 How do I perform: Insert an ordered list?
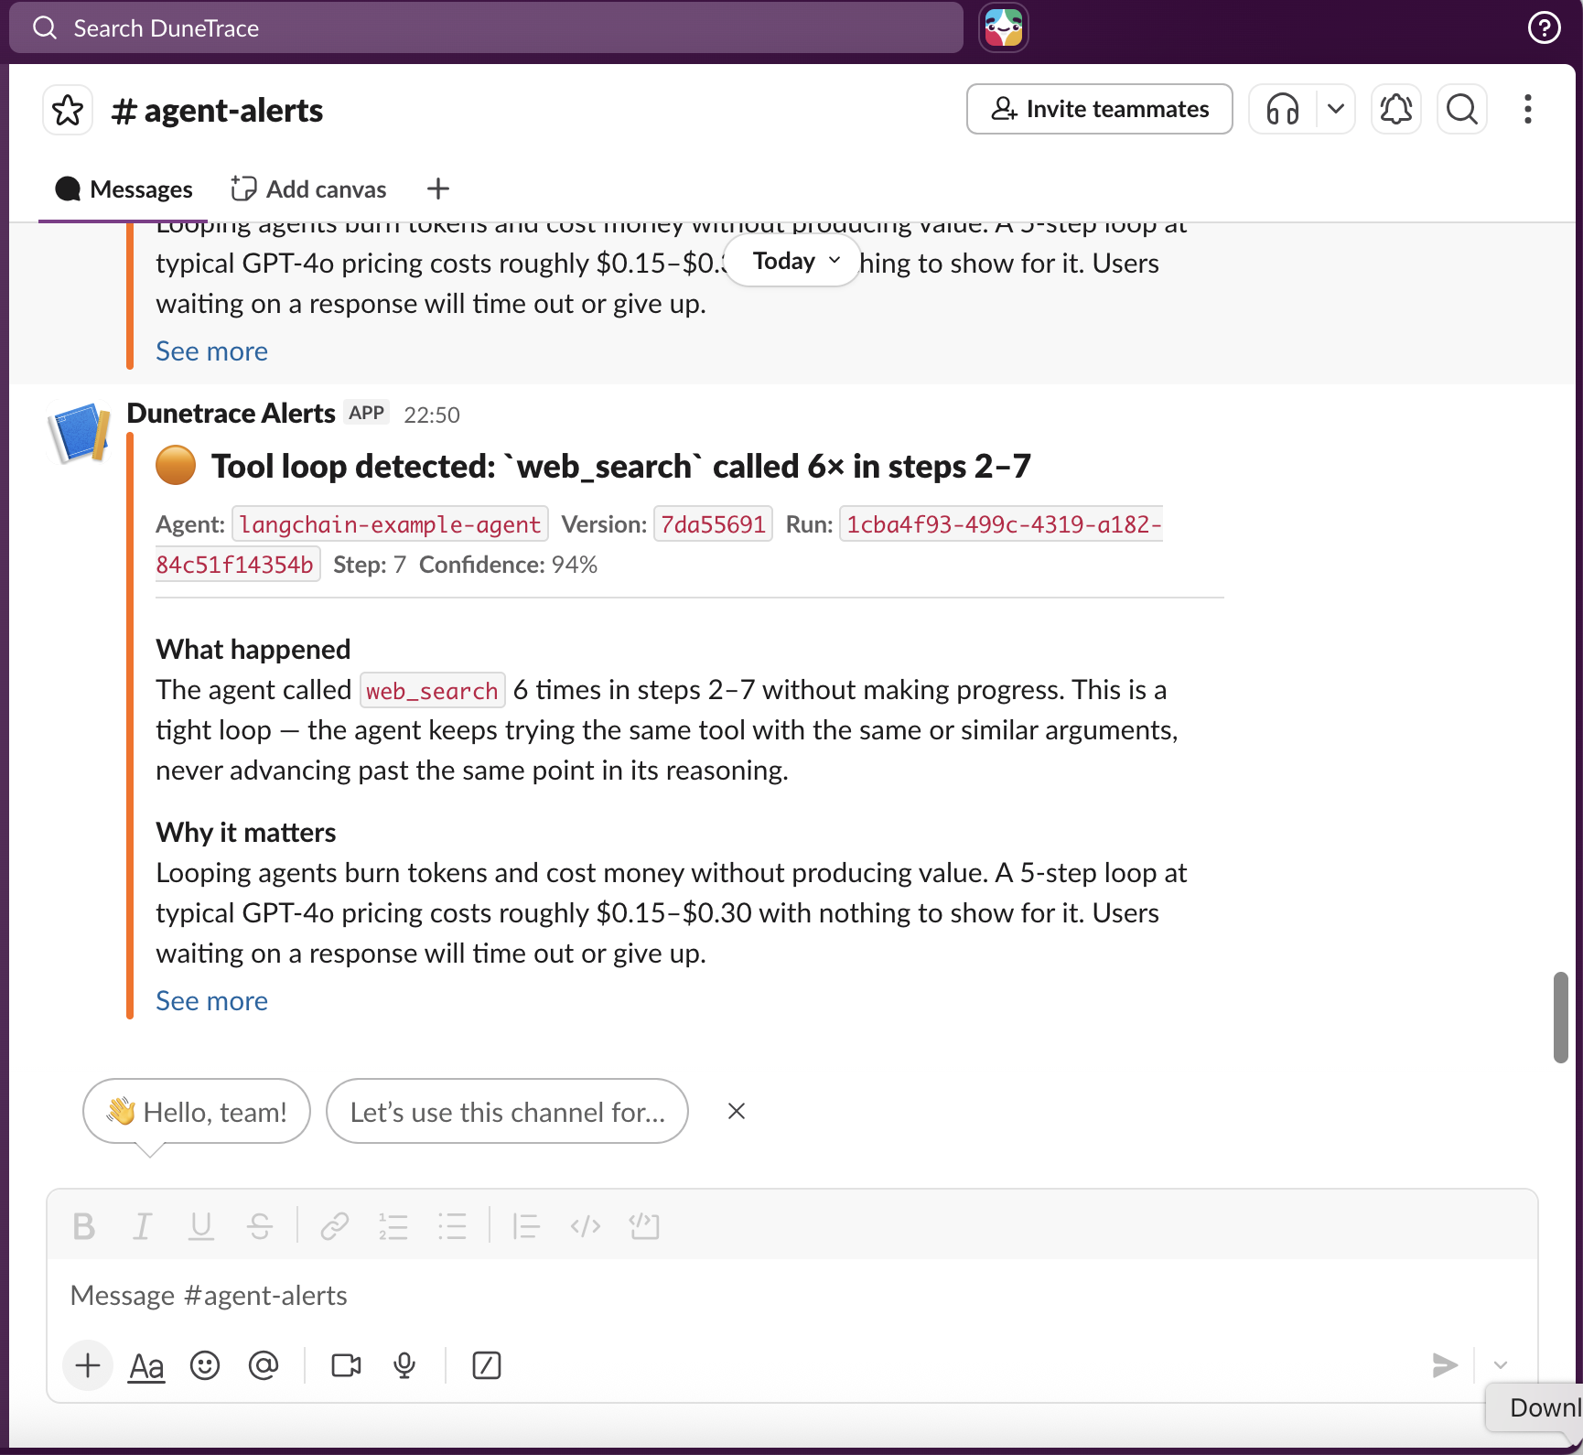pyautogui.click(x=393, y=1226)
